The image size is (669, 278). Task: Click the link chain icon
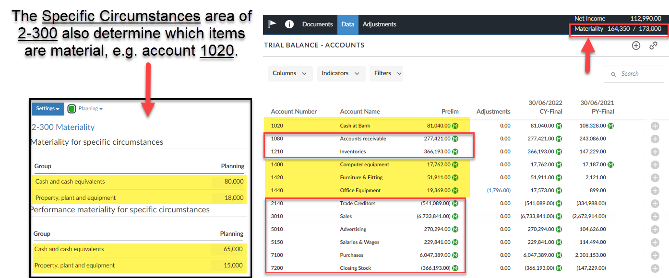(653, 46)
